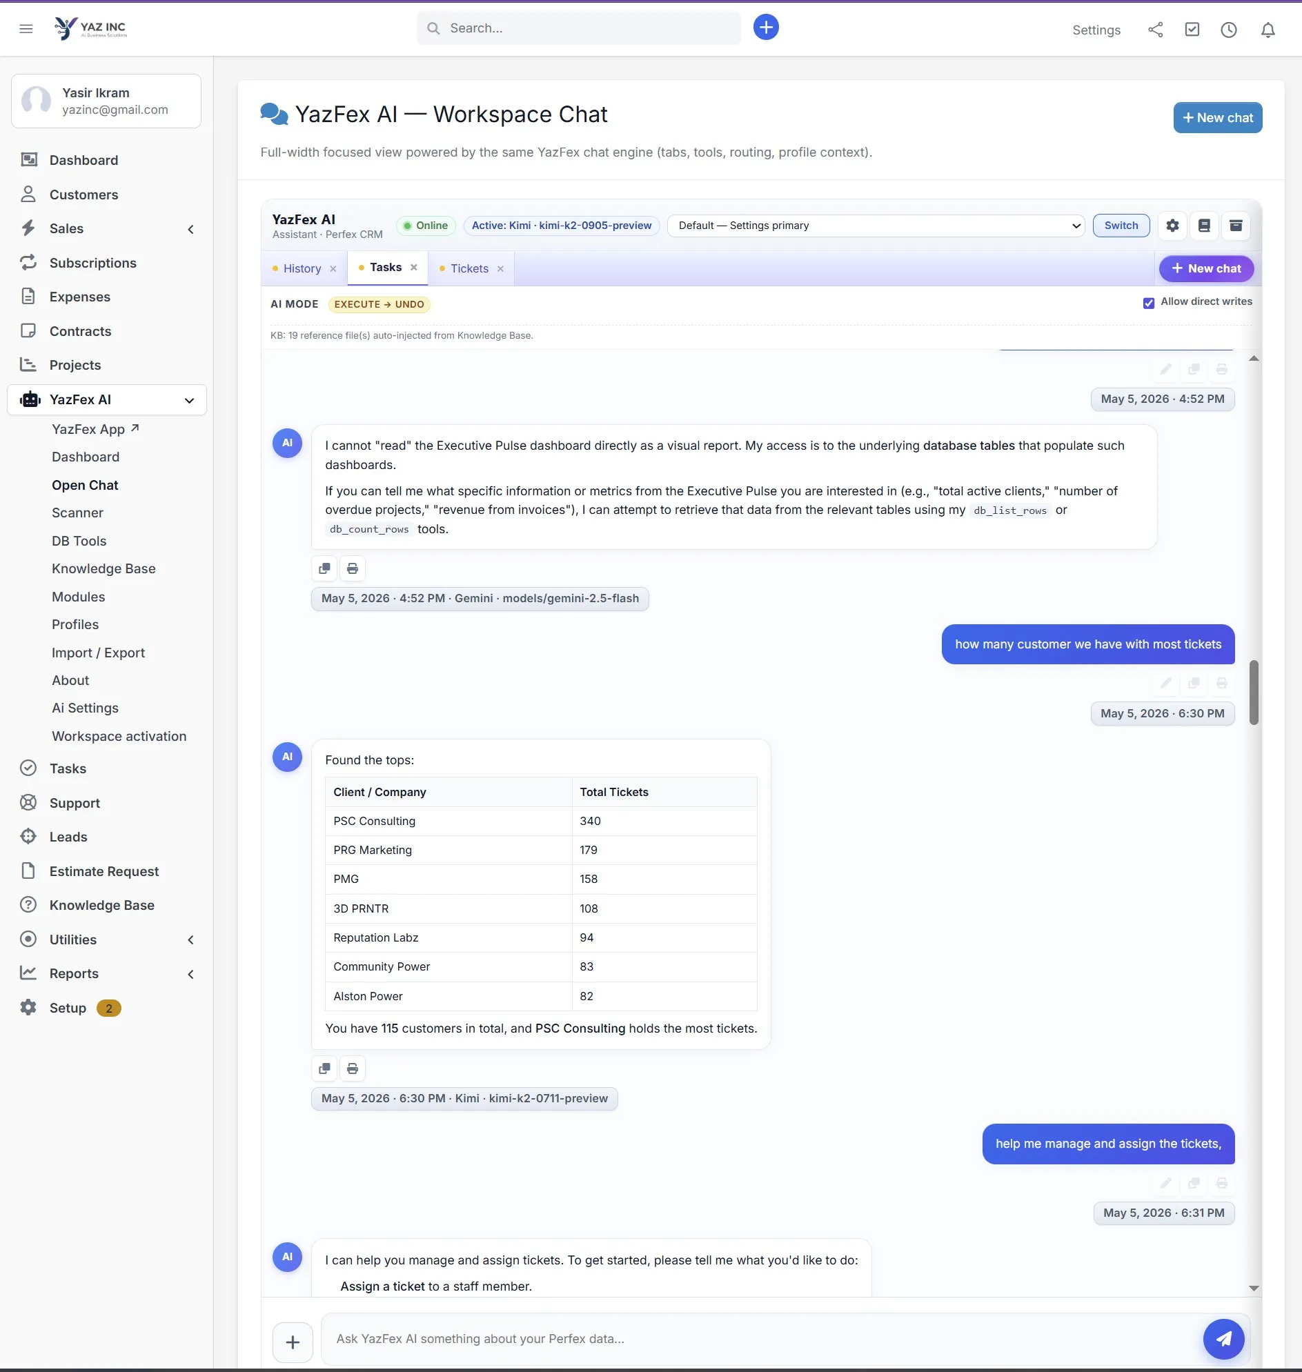This screenshot has width=1302, height=1372.
Task: Close the Tickets tab
Action: [500, 269]
